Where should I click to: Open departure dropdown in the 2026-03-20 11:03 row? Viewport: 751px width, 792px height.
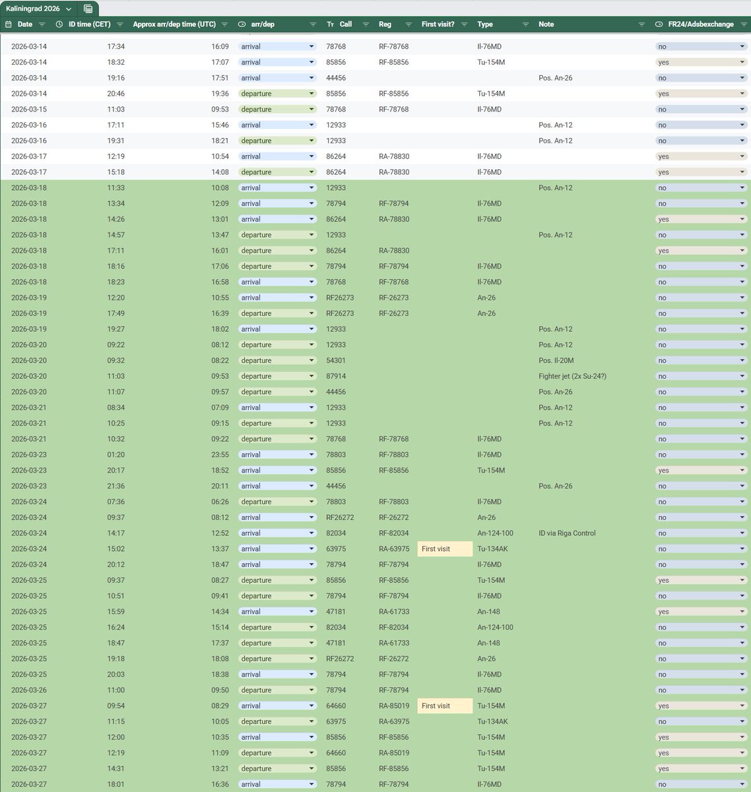click(277, 376)
